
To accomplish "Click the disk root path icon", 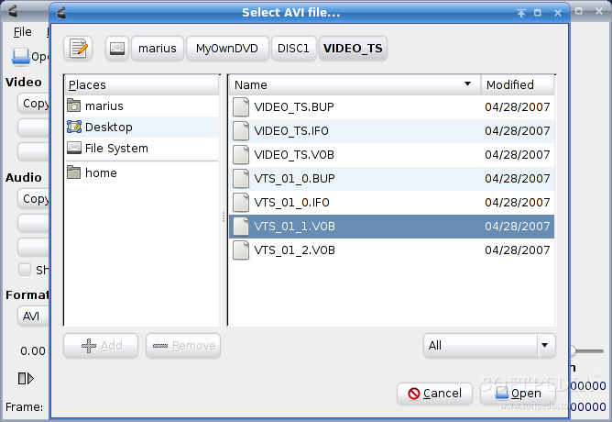I will [116, 48].
